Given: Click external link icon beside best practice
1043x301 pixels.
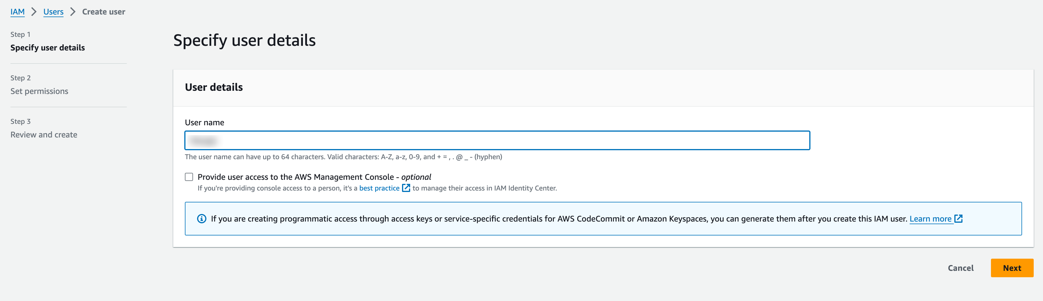Looking at the screenshot, I should coord(406,188).
